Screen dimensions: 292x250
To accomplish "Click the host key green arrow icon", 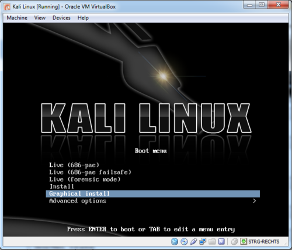I will pyautogui.click(x=244, y=241).
